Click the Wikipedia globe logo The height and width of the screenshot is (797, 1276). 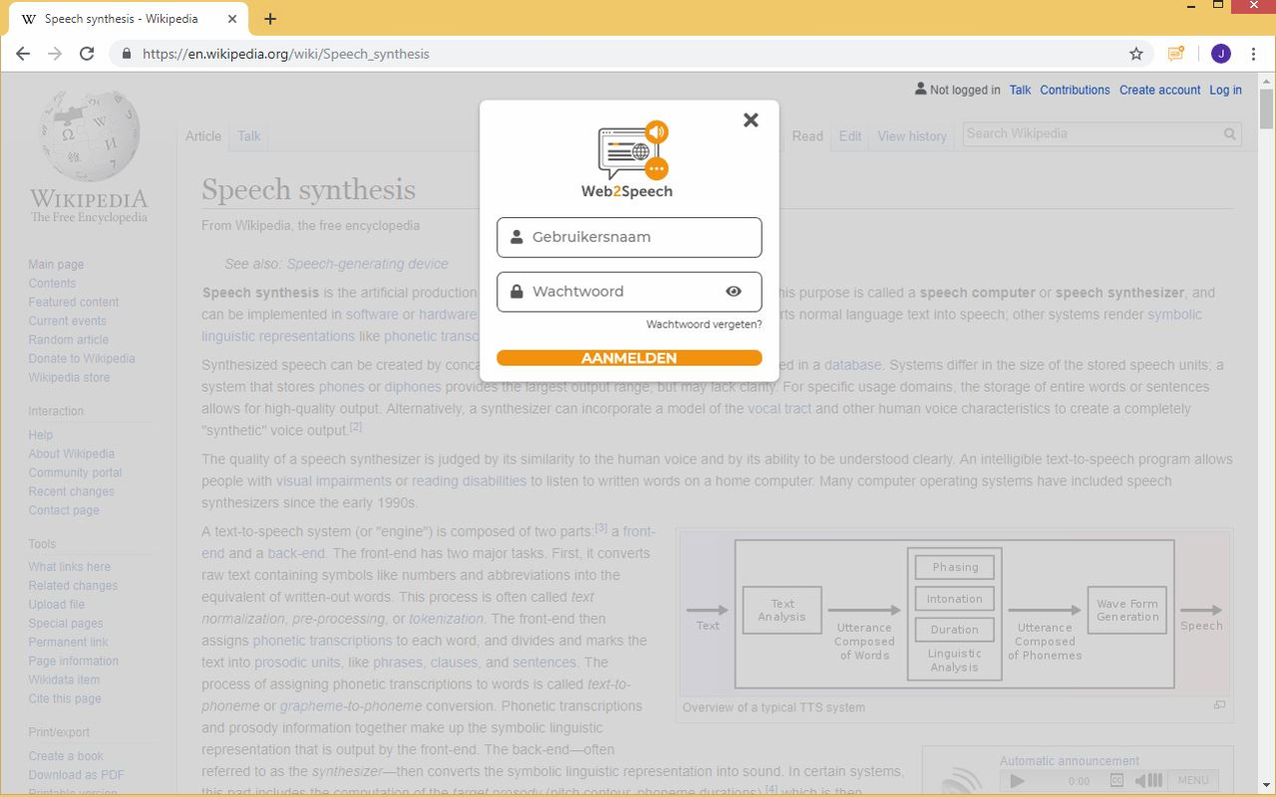pos(87,134)
